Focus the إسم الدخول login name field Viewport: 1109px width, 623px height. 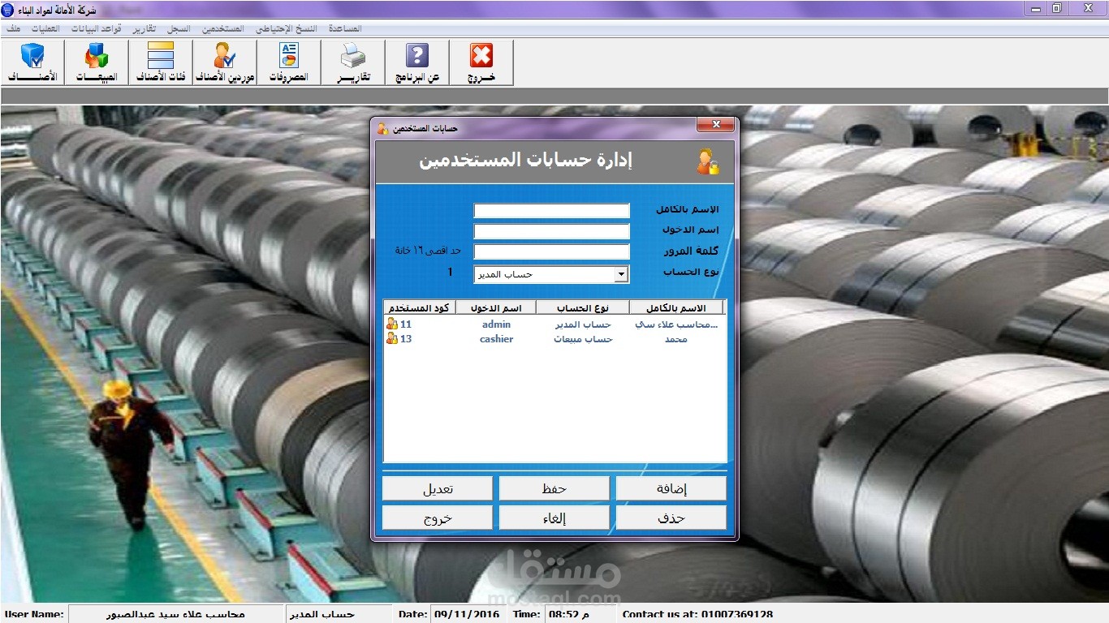(x=552, y=231)
